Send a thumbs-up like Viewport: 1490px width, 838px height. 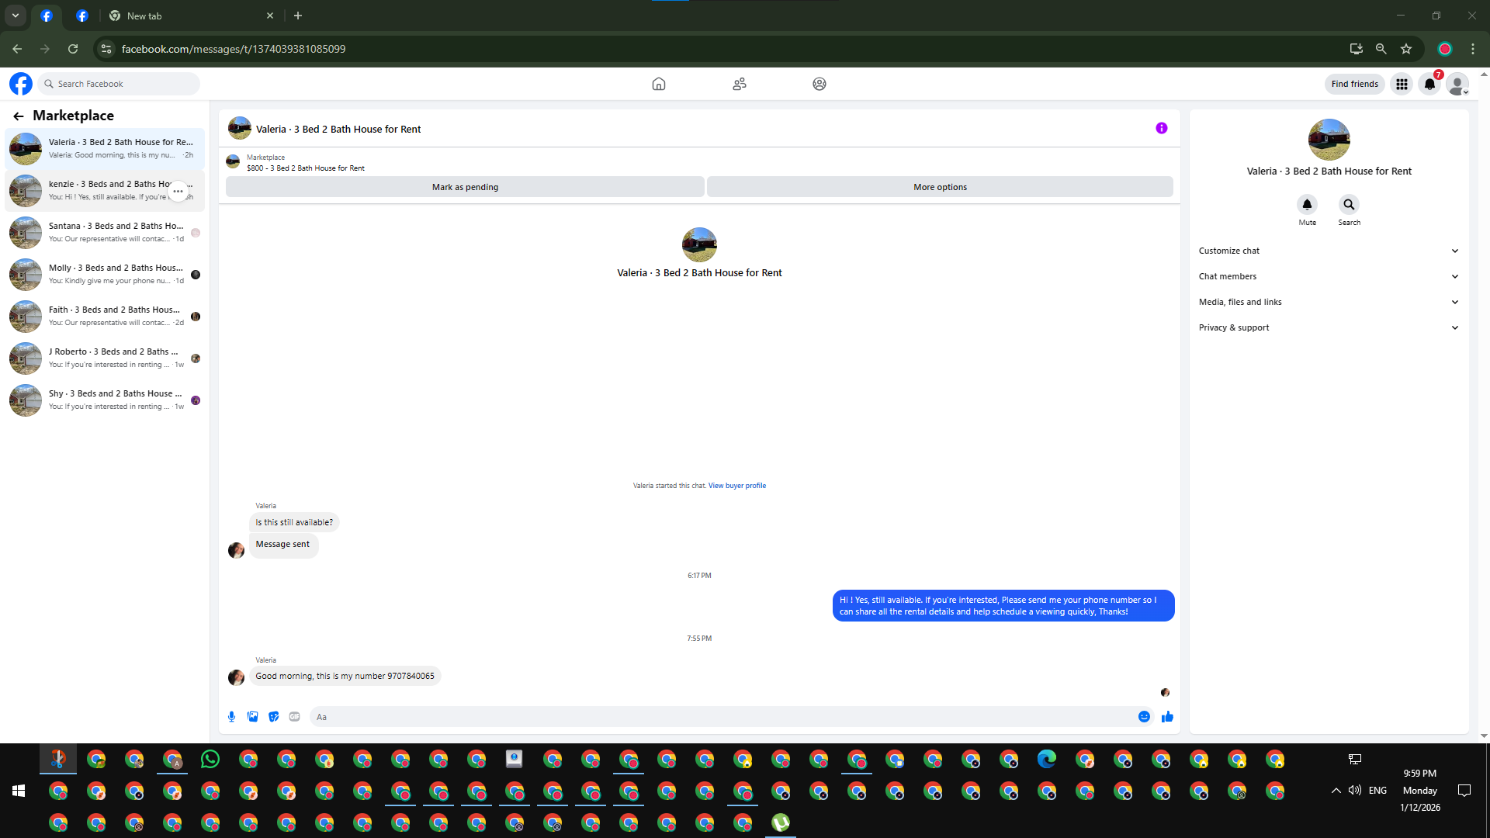click(1167, 717)
